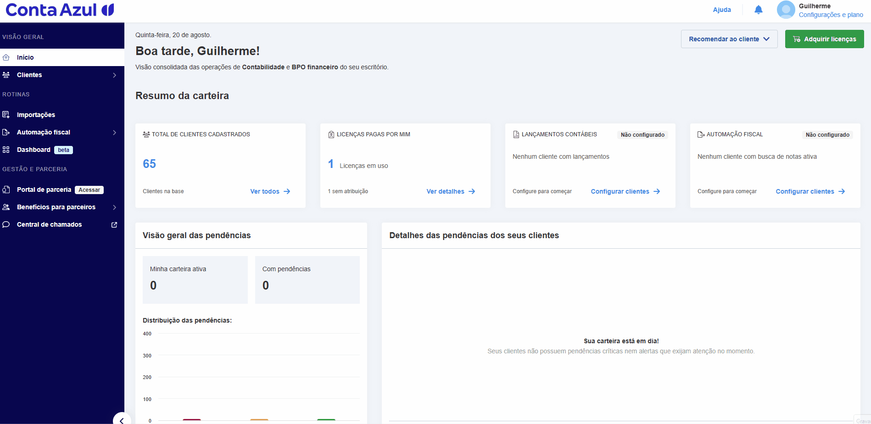Open Benefícios para parceiros menu item
871x424 pixels.
62,207
